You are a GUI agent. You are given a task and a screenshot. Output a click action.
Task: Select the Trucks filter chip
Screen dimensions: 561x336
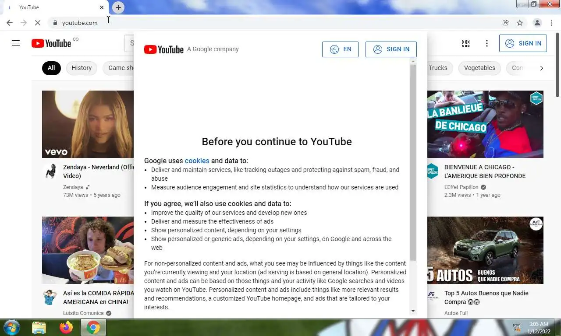[x=438, y=68]
